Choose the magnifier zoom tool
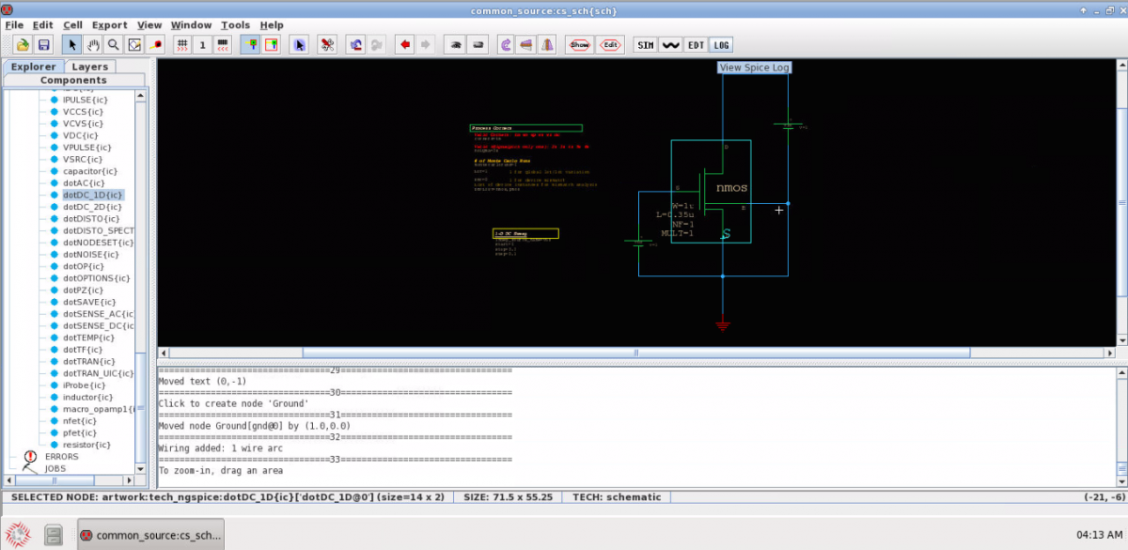Screen dimensions: 1128x550 pos(114,44)
